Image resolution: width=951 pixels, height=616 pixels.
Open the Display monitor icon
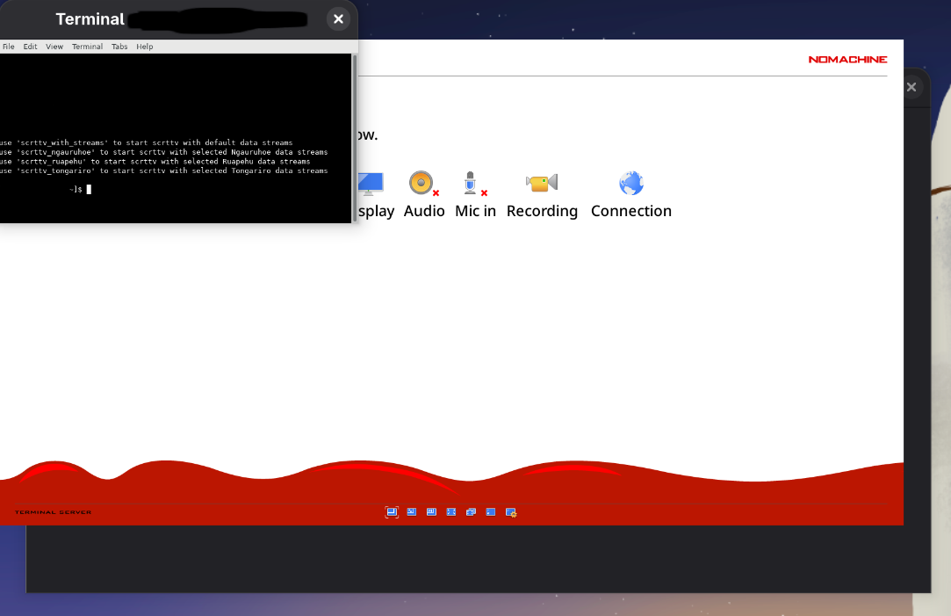(x=371, y=183)
